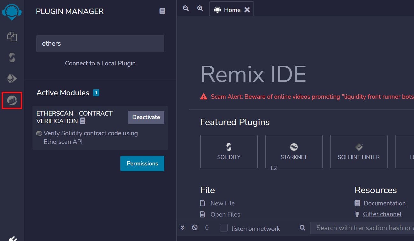Collapse the terminal with double chevron icon
Viewport: 414px width, 241px height.
click(x=182, y=228)
